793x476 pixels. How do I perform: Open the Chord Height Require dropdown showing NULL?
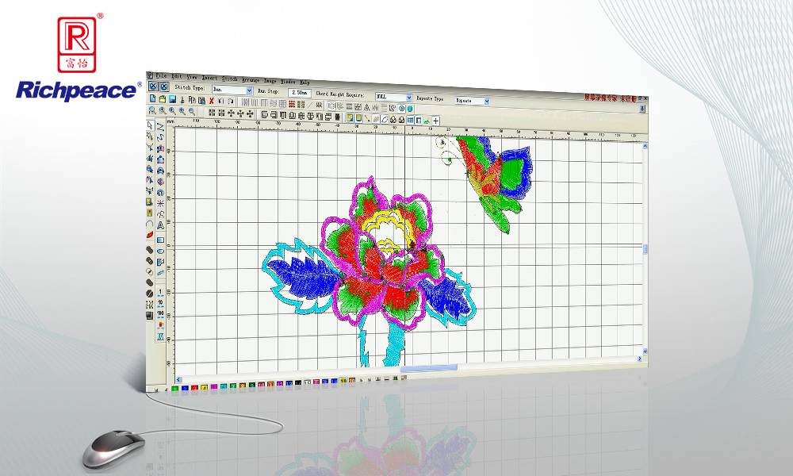coord(408,97)
